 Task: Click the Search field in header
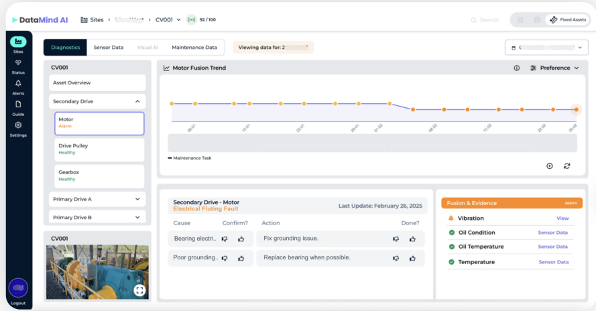pyautogui.click(x=488, y=20)
